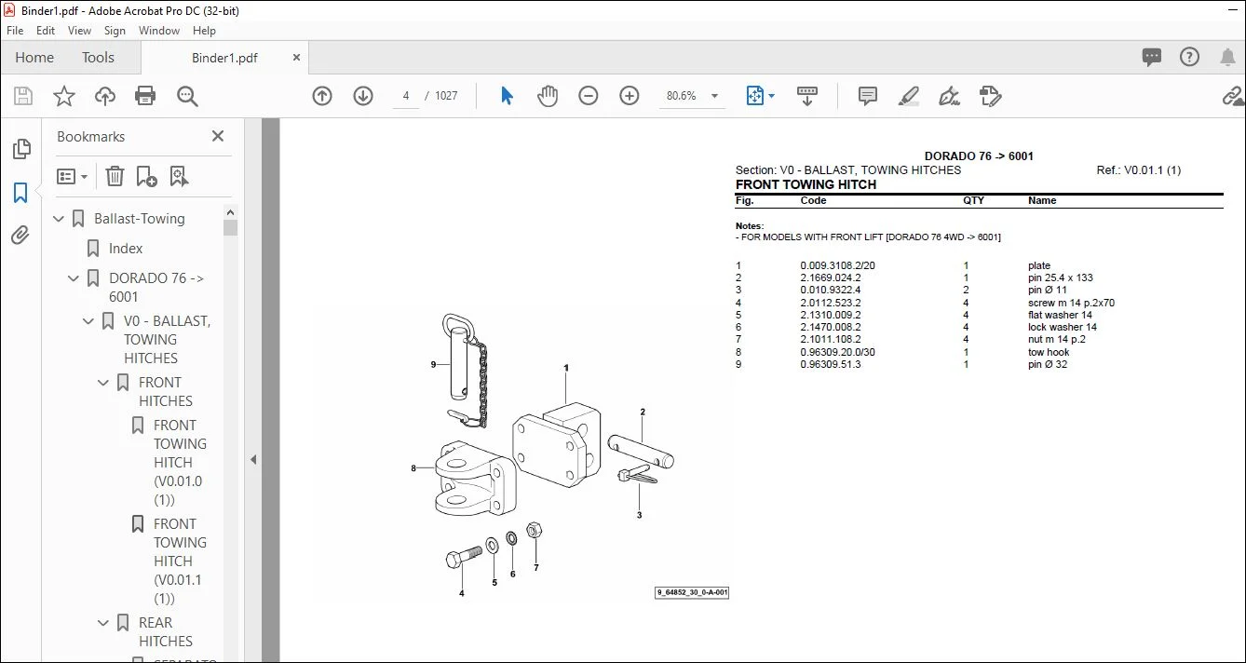
Task: Close the Binder1.pdf tab
Action: (297, 58)
